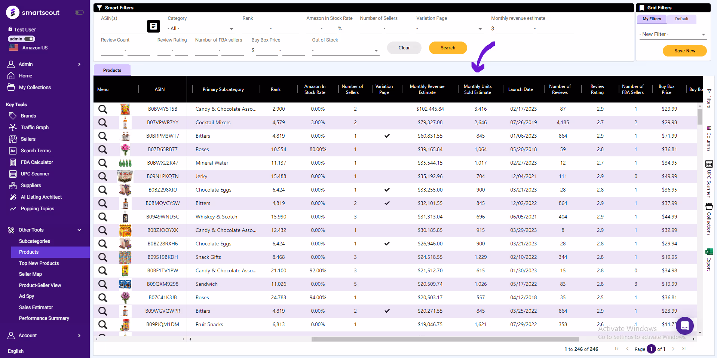Viewport: 717px width, 358px height.
Task: Click the Search button
Action: point(448,48)
